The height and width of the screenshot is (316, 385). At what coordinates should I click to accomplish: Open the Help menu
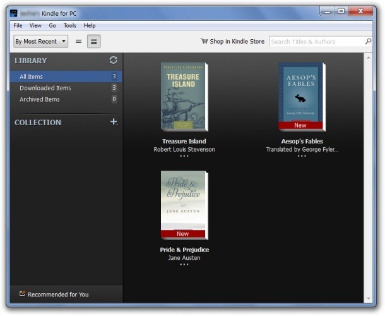(x=90, y=25)
